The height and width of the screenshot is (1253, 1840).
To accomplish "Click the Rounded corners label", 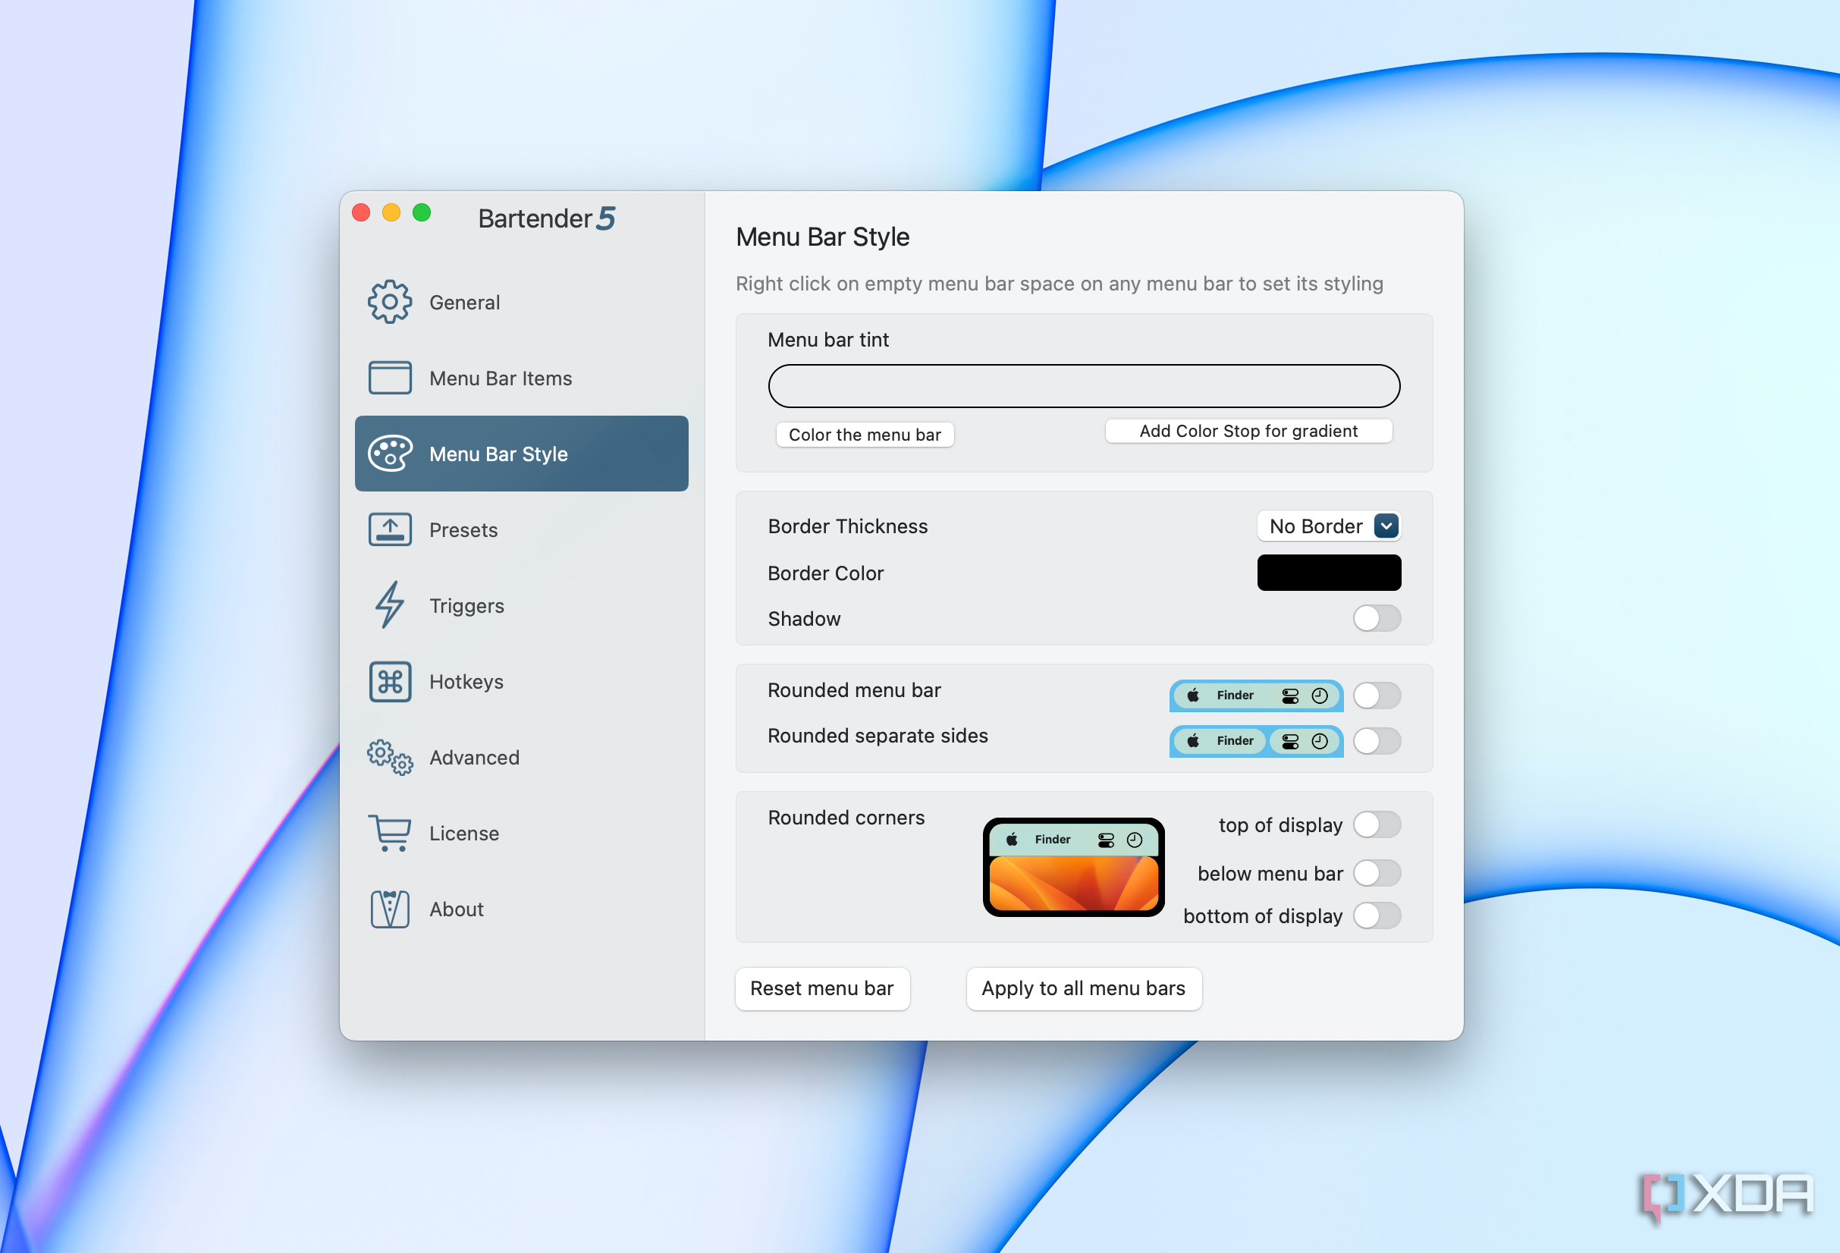I will (846, 818).
